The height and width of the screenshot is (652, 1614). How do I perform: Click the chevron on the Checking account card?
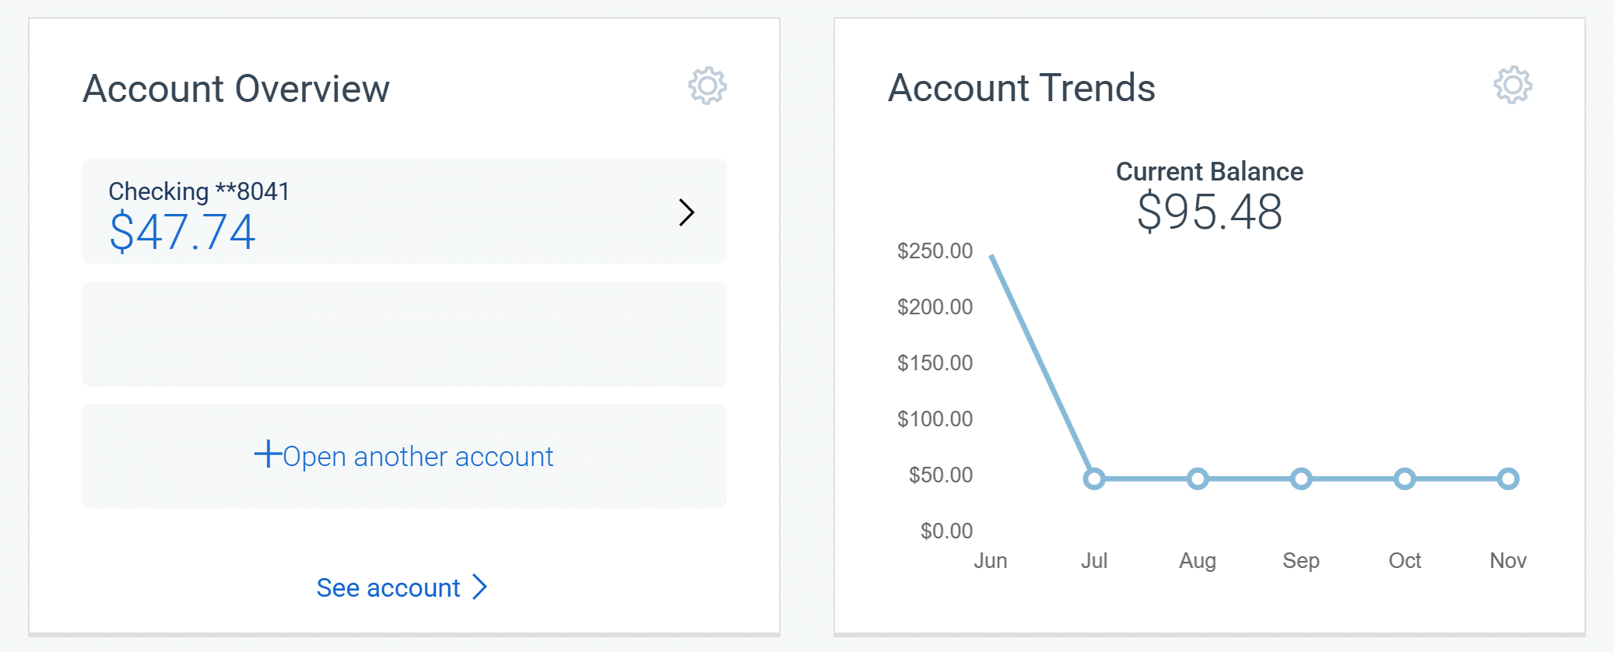[686, 212]
